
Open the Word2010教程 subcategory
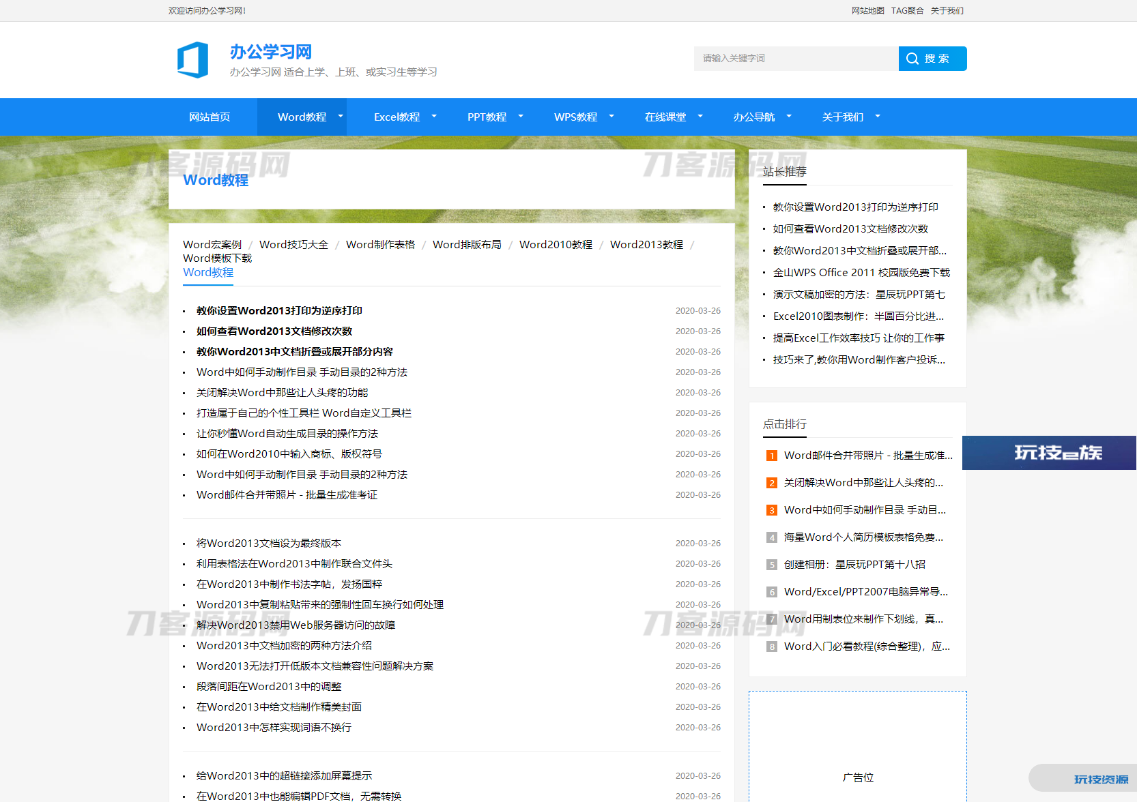pos(556,244)
